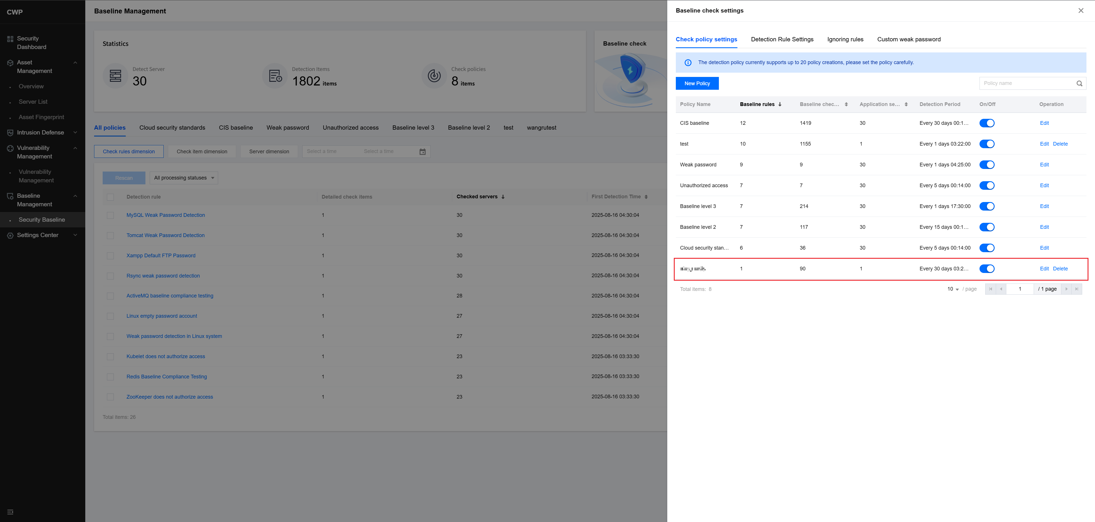1095x522 pixels.
Task: Delete the test policy
Action: click(1060, 144)
